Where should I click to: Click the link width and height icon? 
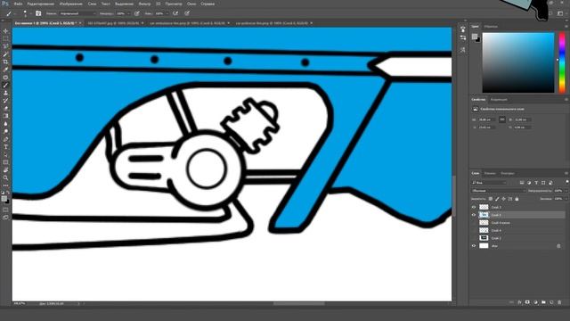tap(502, 119)
